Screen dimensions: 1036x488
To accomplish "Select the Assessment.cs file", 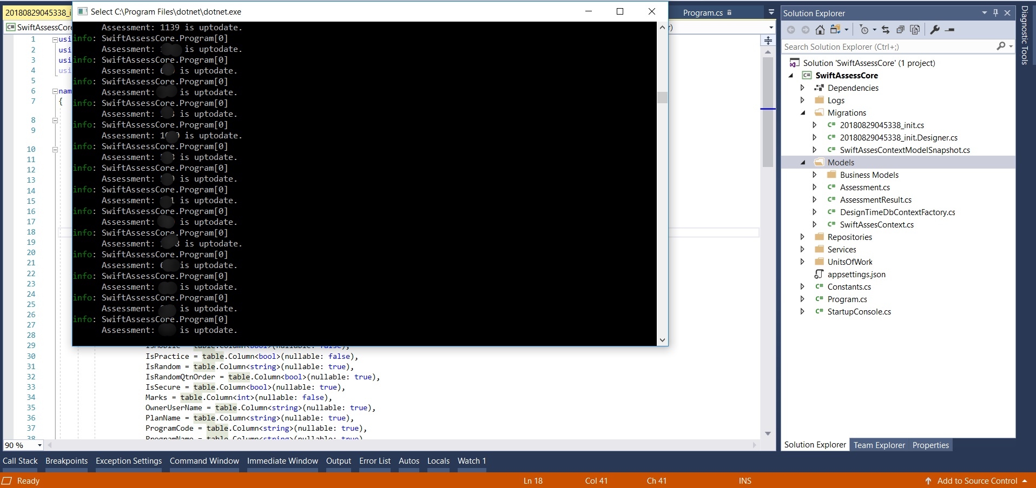I will [865, 188].
